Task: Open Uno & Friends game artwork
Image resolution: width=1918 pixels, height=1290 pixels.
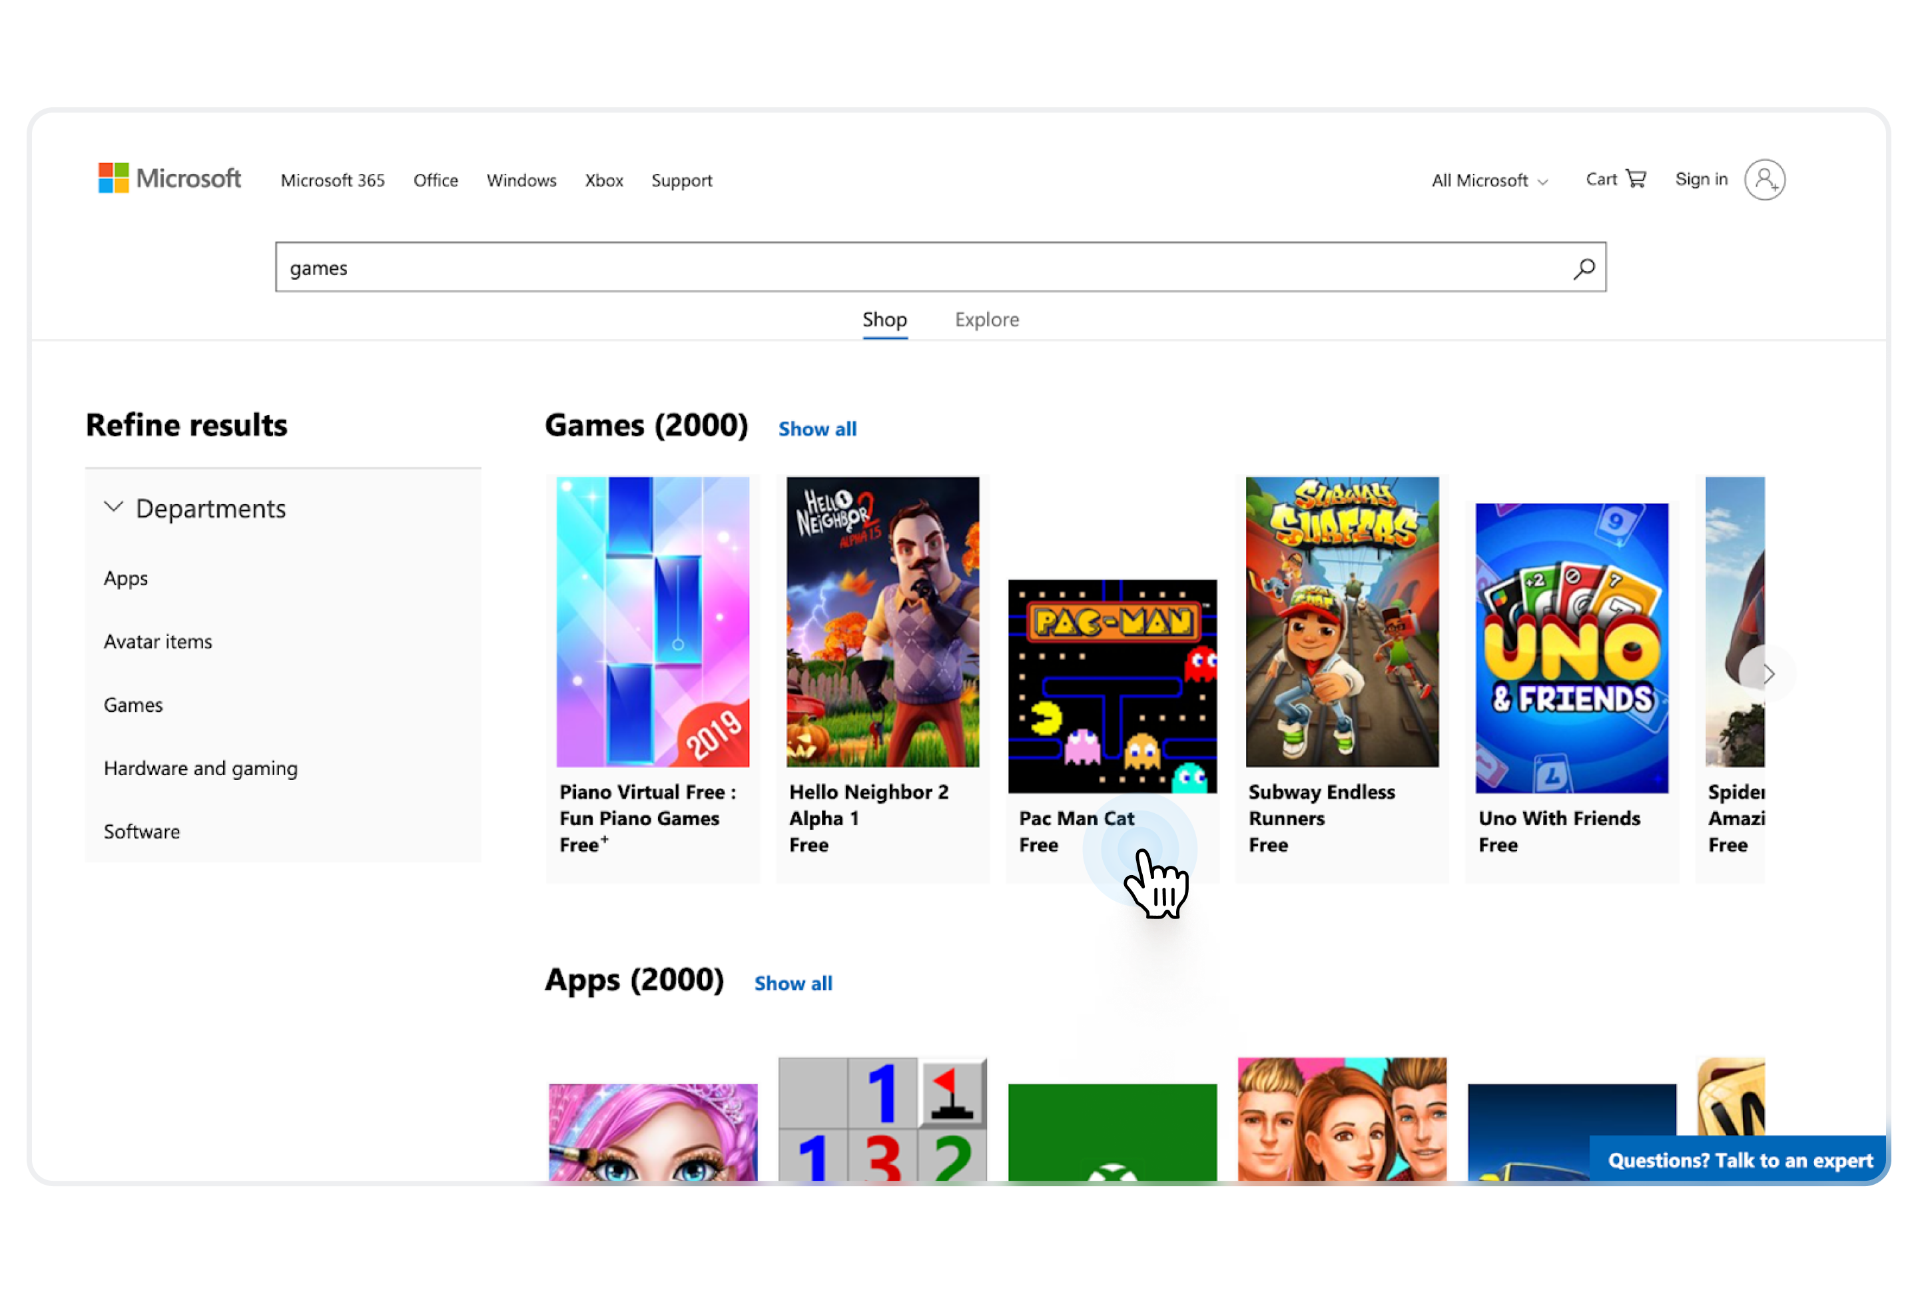Action: point(1572,648)
